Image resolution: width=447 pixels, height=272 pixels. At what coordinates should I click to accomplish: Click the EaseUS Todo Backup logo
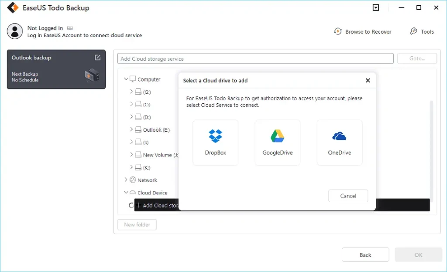[12, 8]
